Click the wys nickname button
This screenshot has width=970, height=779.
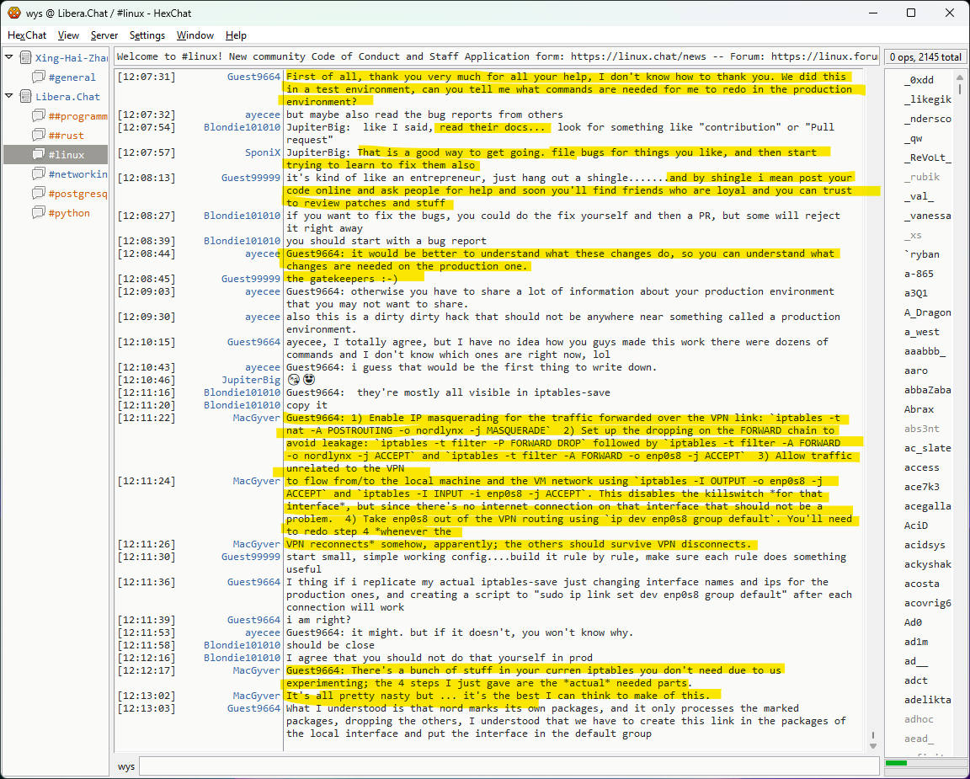point(126,766)
